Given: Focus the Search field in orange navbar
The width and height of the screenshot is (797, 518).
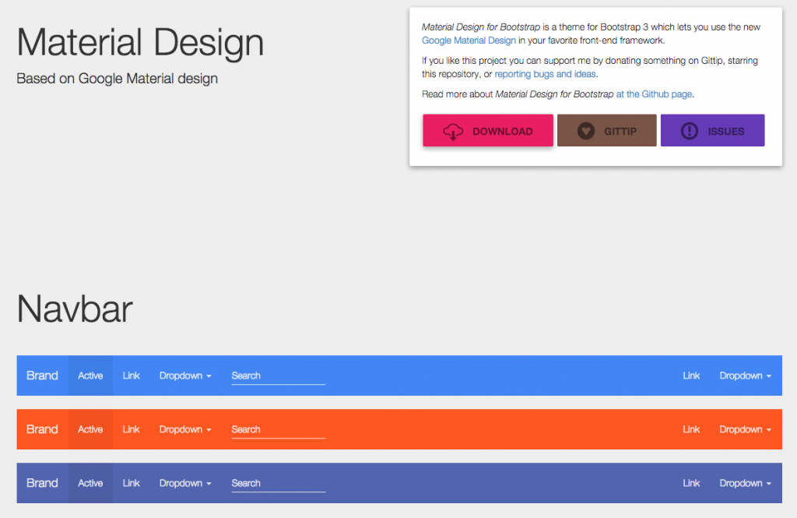Looking at the screenshot, I should tap(278, 429).
